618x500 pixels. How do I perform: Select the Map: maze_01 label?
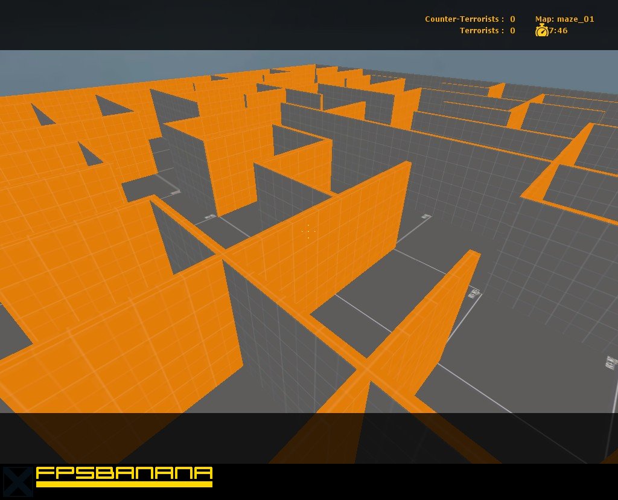[564, 19]
